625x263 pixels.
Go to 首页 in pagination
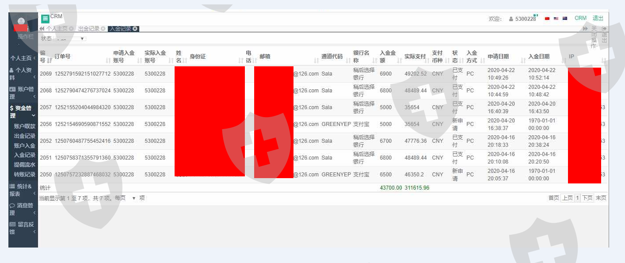554,198
